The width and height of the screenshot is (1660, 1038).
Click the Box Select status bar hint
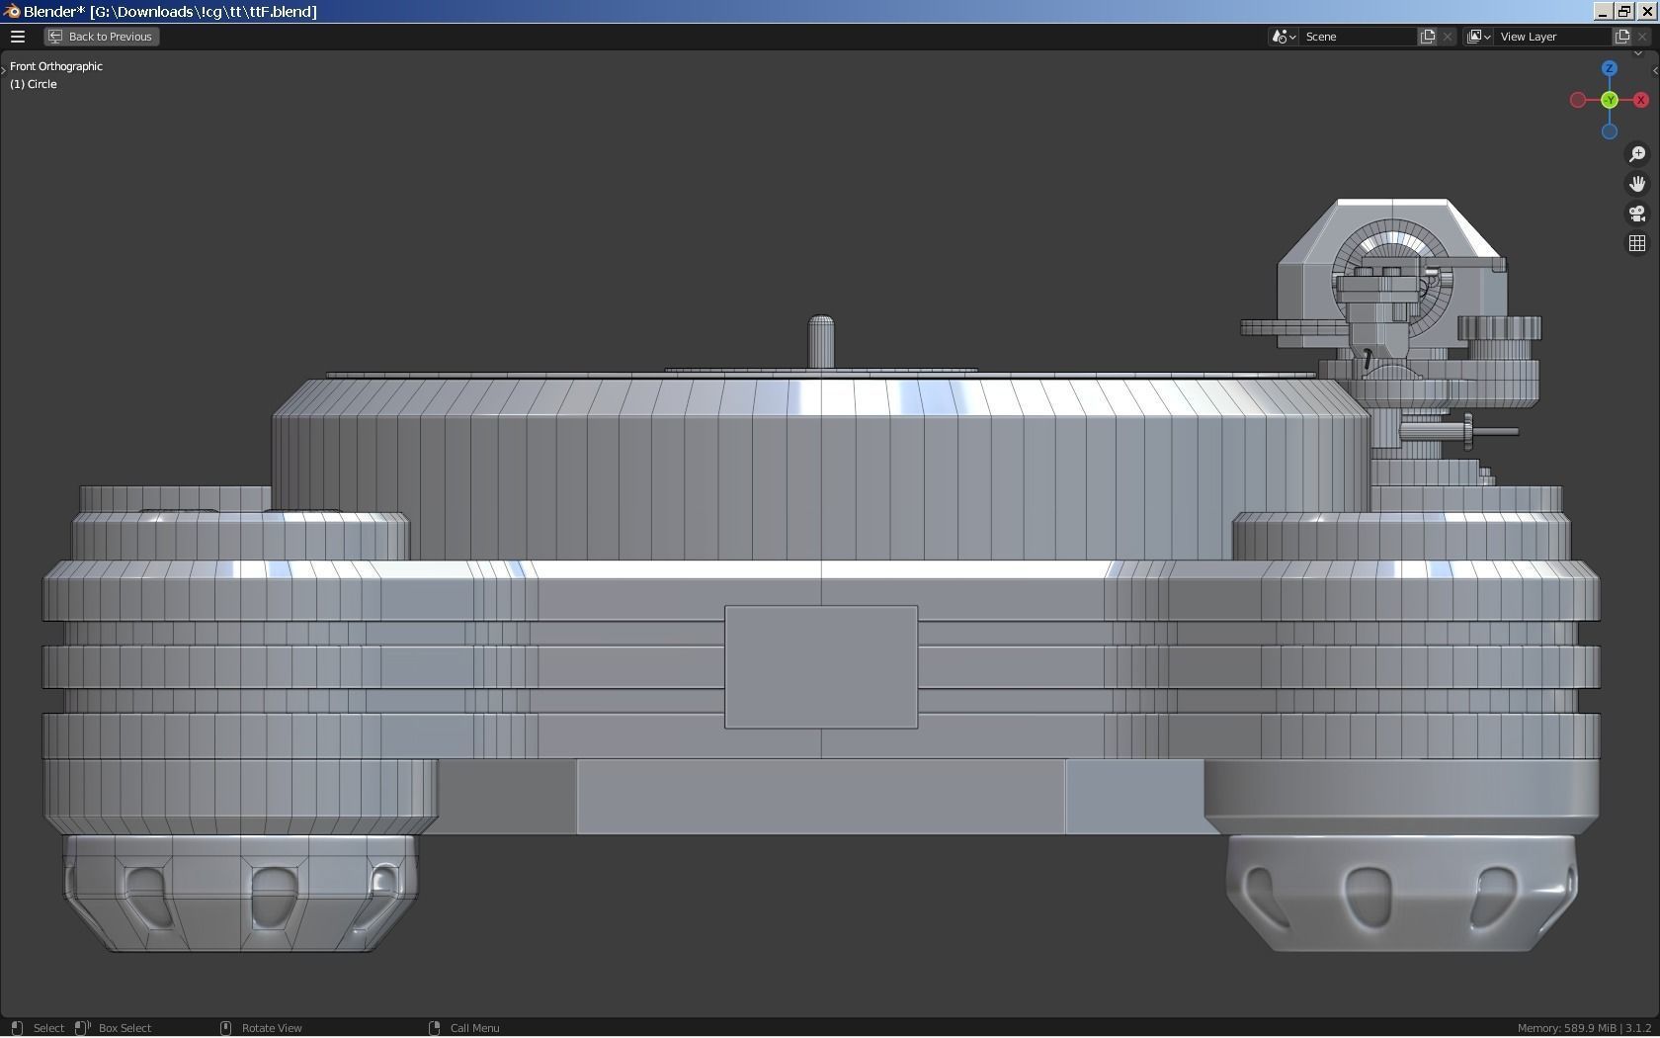tap(124, 1028)
